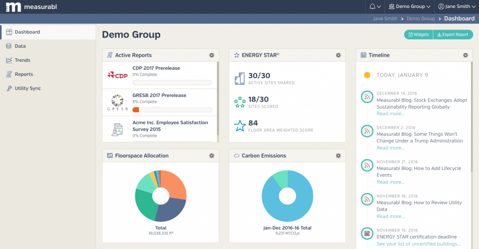Viewport: 479px width, 249px height.
Task: Go to Jane Smith breadcrumb
Action: pos(385,19)
